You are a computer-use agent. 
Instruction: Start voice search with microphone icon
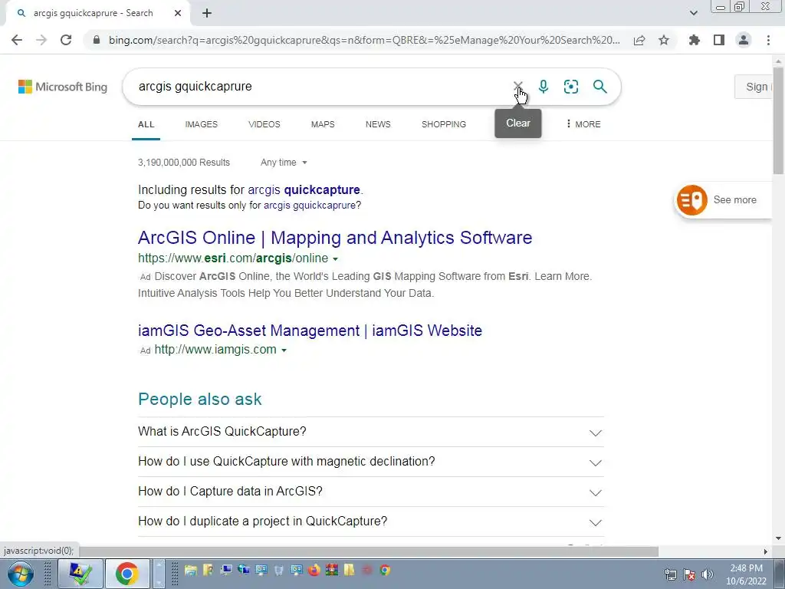tap(544, 87)
